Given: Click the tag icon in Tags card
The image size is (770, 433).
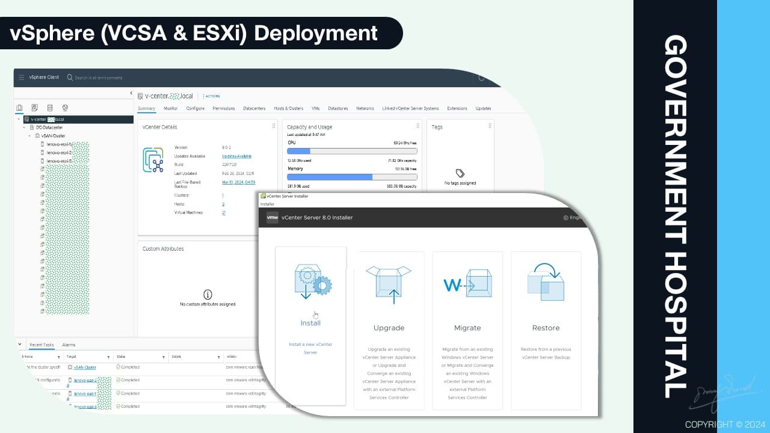Looking at the screenshot, I should [x=460, y=173].
